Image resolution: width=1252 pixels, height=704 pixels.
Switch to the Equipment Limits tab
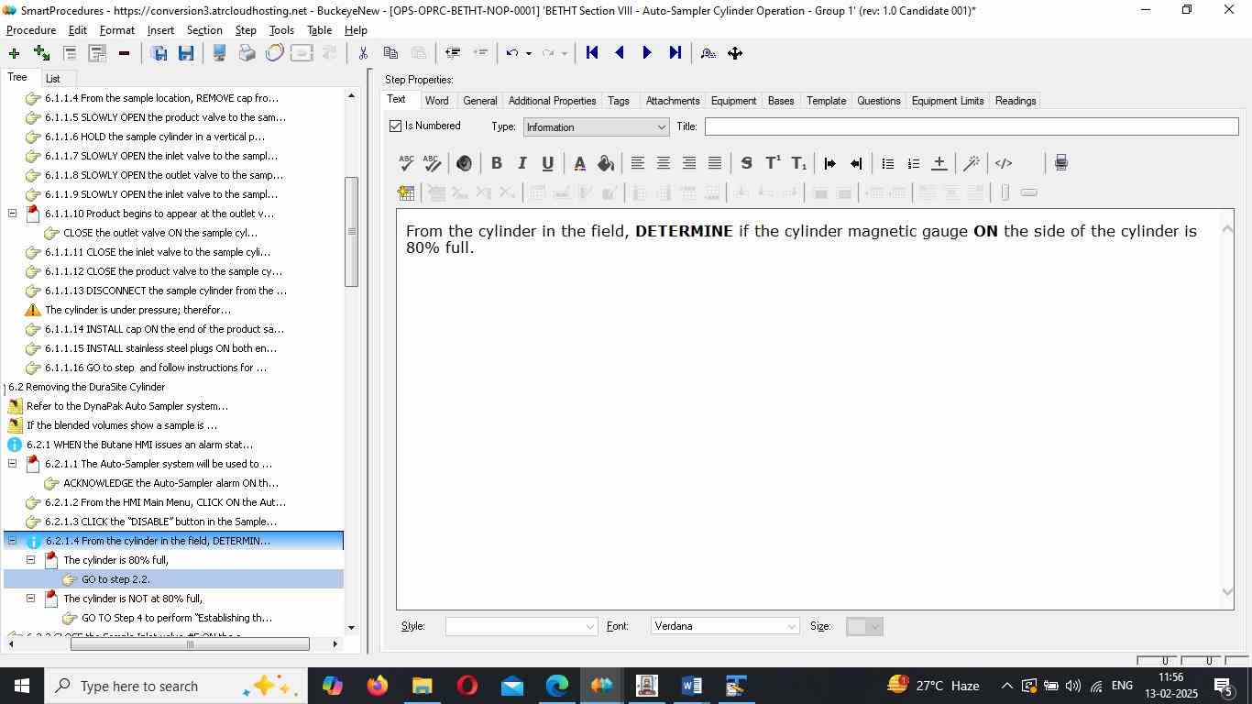tap(947, 101)
